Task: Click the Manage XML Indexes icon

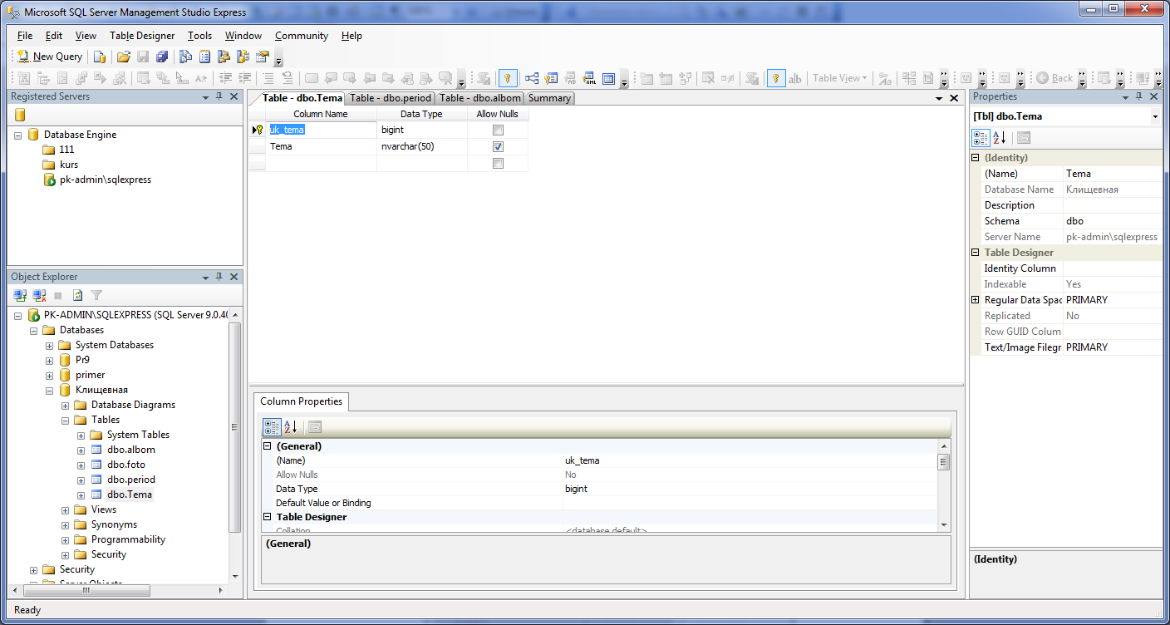Action: 589,78
